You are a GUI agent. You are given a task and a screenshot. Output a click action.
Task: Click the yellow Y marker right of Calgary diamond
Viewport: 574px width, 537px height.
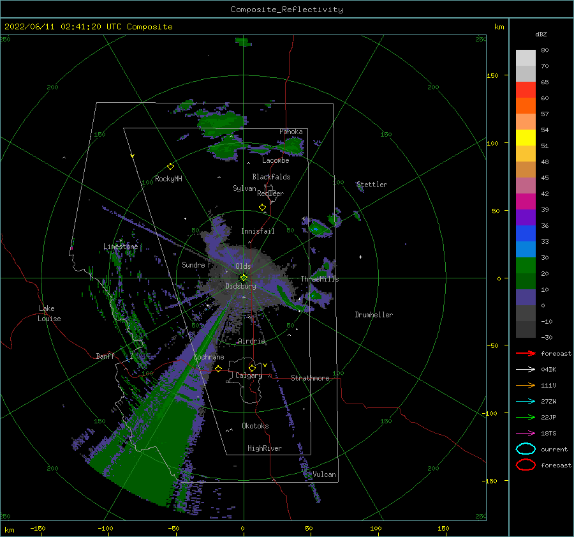click(x=265, y=365)
